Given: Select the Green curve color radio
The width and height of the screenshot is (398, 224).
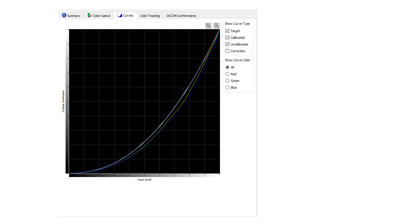Looking at the screenshot, I should [228, 81].
